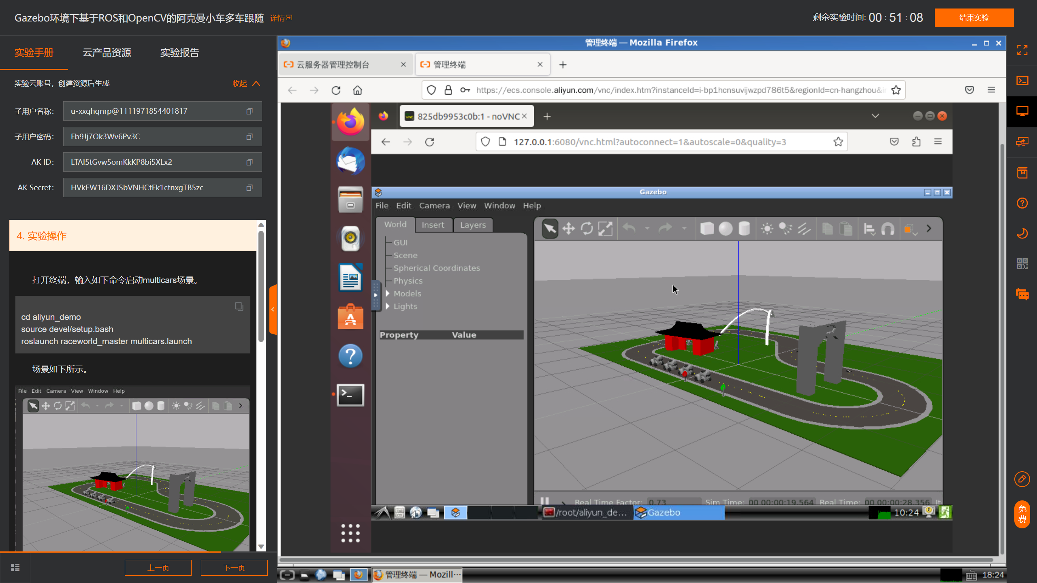The width and height of the screenshot is (1037, 583).
Task: Add a point light
Action: click(767, 229)
